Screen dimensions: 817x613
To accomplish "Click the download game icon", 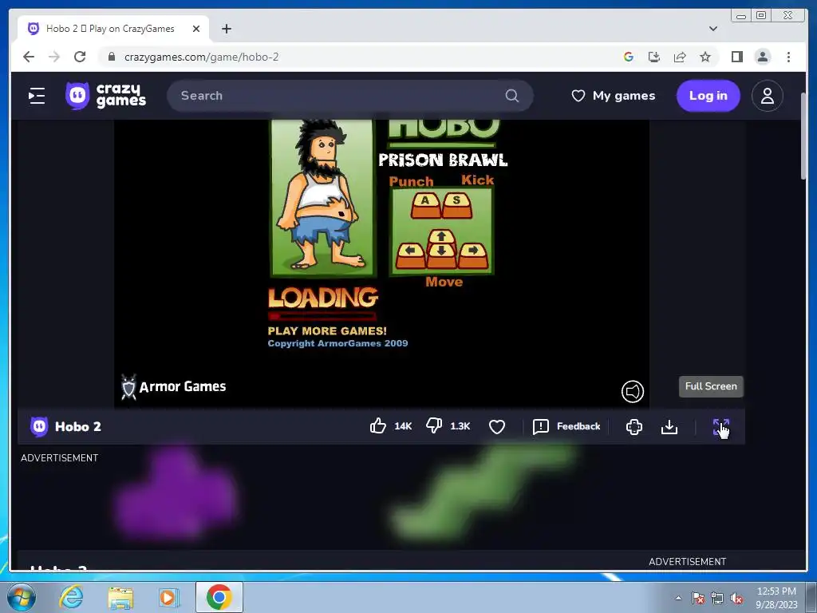I will 669,427.
